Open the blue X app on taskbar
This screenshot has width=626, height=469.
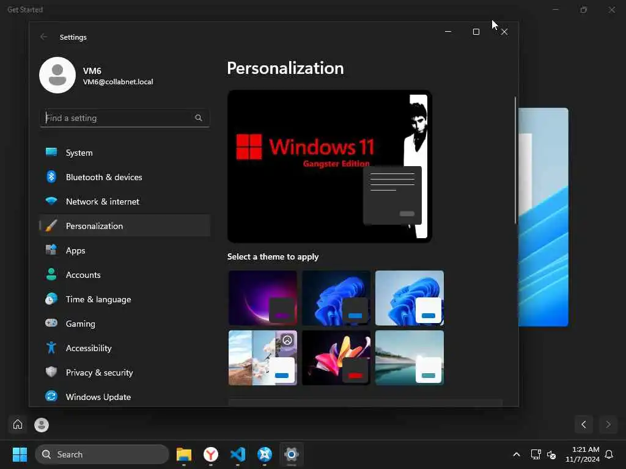click(265, 454)
